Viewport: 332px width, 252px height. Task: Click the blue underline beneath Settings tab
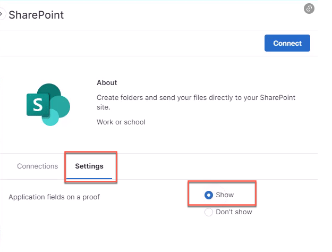point(89,178)
